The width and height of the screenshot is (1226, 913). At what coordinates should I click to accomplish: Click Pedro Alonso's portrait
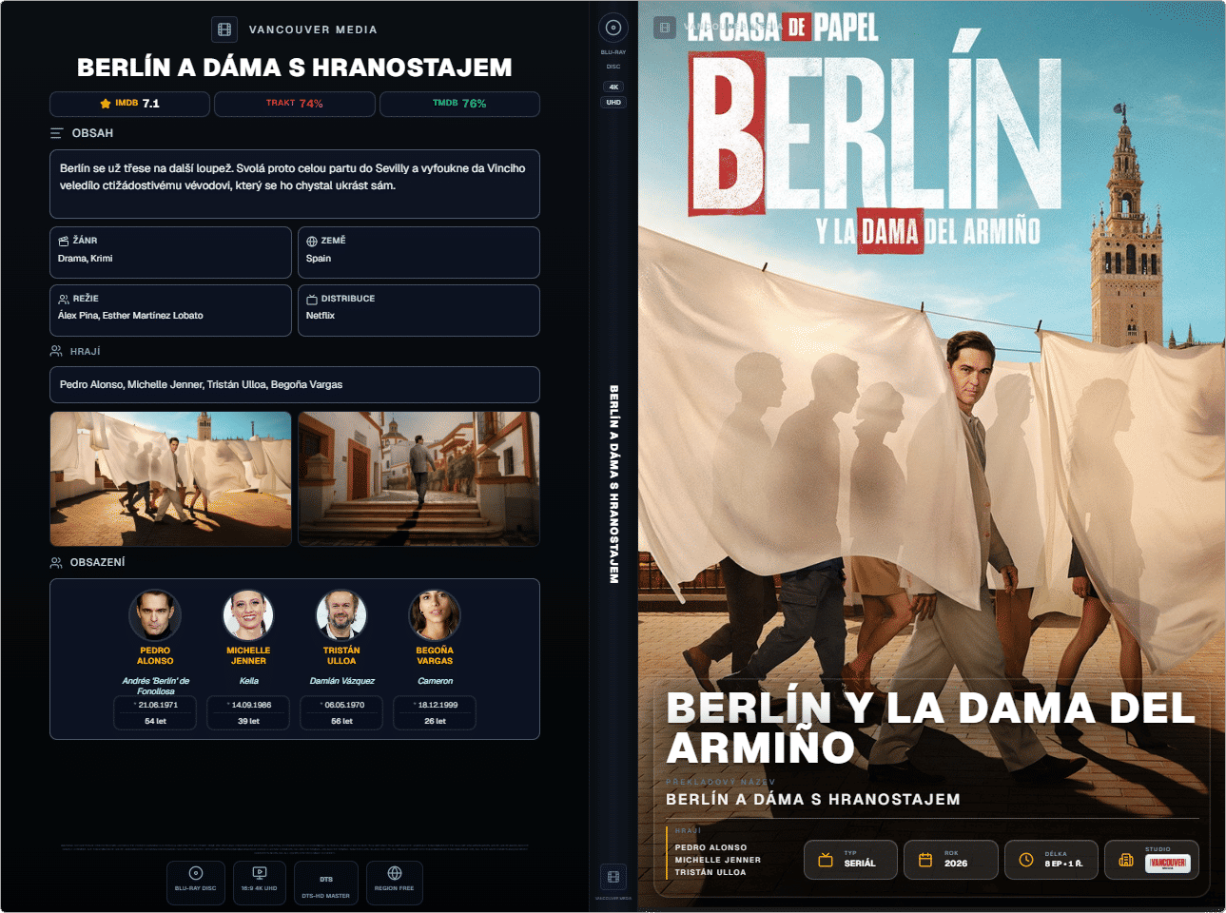pos(155,614)
